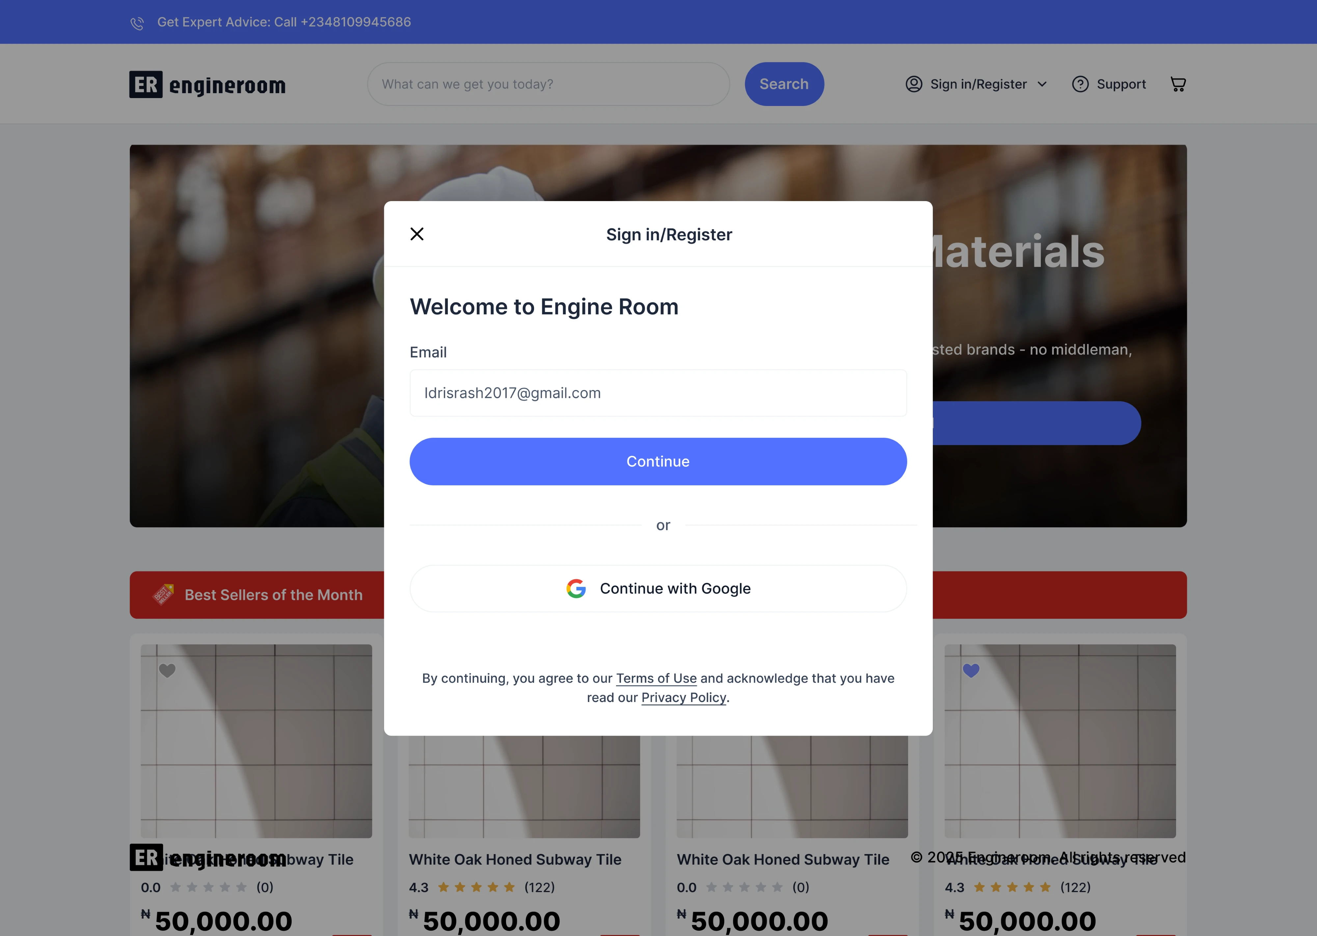Open the second White Oak tile thumbnail
1317x936 pixels.
point(524,786)
